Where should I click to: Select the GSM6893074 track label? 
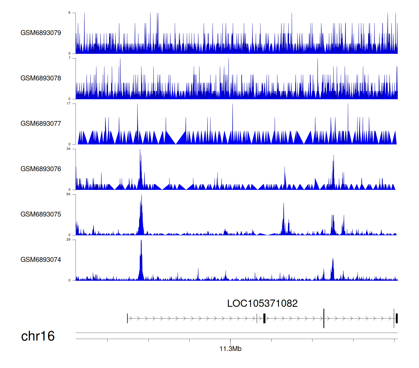point(41,260)
